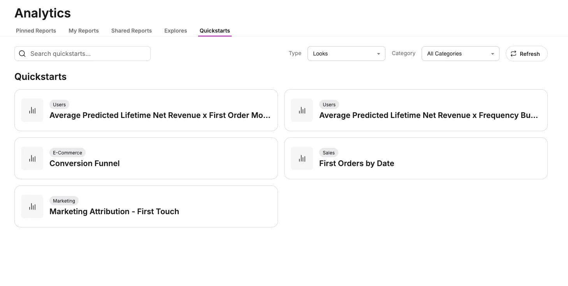
Task: Click the magnifier icon in the search box
Action: point(22,54)
